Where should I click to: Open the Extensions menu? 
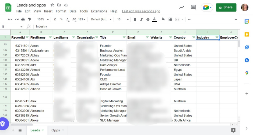99,11
